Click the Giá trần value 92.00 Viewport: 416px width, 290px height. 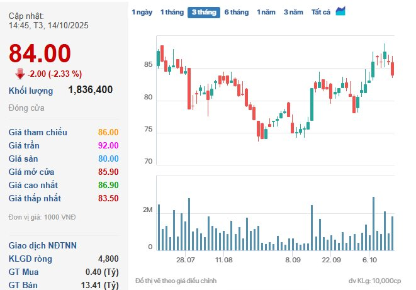108,145
